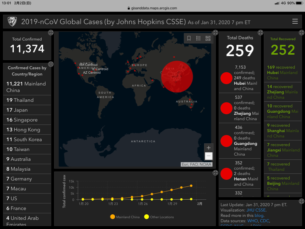Open the map bookmarks icon
Image resolution: width=305 pixels, height=229 pixels.
(189, 38)
